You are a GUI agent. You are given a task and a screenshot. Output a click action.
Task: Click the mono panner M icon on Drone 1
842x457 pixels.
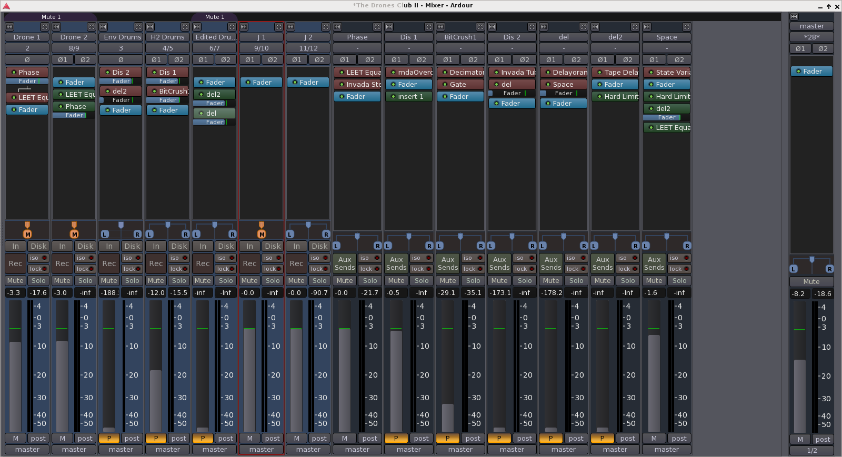point(27,235)
